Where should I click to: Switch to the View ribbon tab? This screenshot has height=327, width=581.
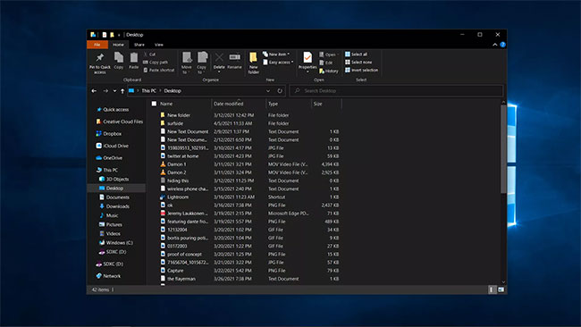pos(159,45)
